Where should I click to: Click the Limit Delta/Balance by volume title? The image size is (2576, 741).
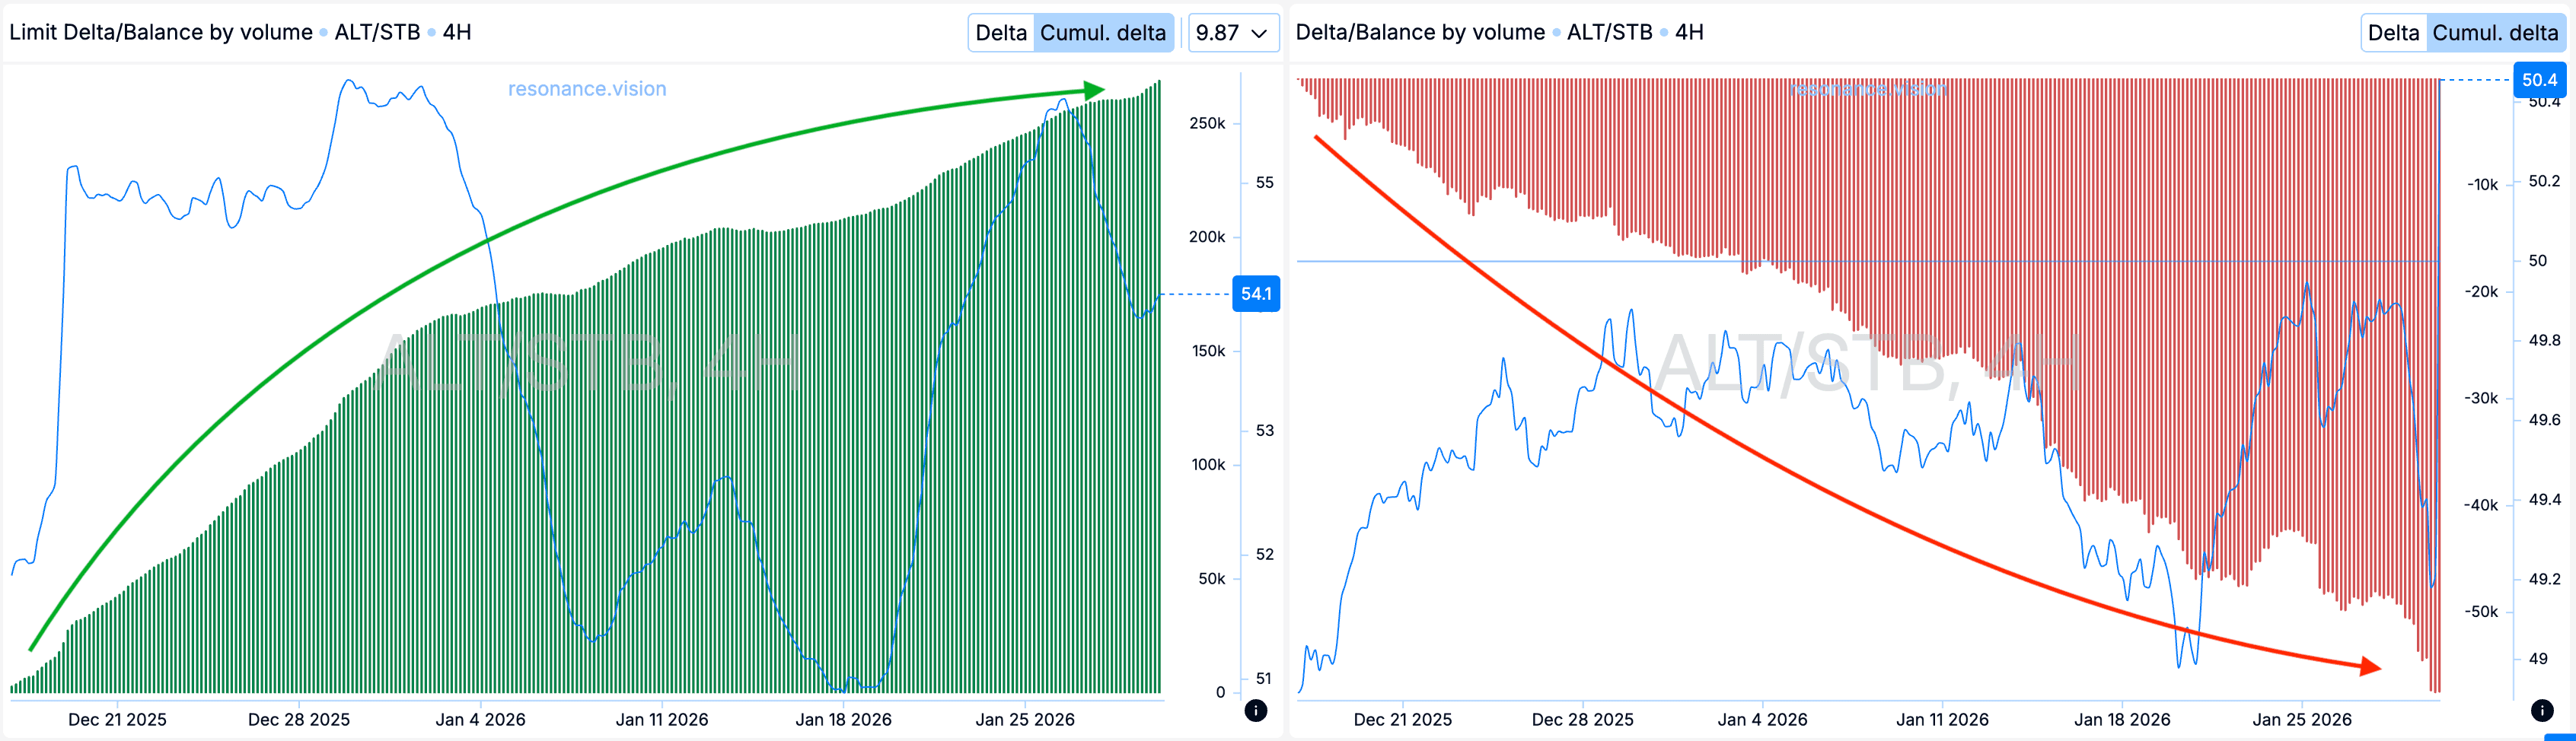pyautogui.click(x=161, y=32)
